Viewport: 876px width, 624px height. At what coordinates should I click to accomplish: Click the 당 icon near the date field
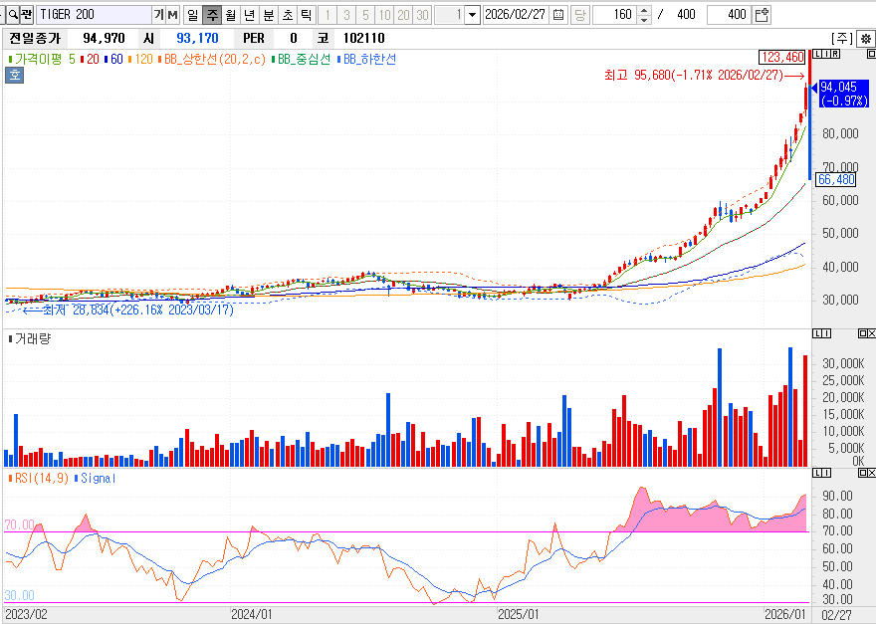coord(581,13)
